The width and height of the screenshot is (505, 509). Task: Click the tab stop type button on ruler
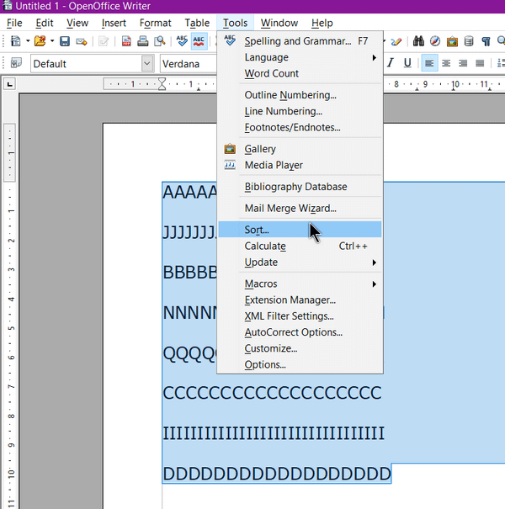(10, 84)
